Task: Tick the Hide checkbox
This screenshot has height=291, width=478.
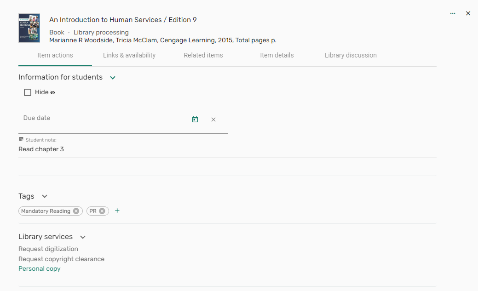Action: click(x=28, y=92)
